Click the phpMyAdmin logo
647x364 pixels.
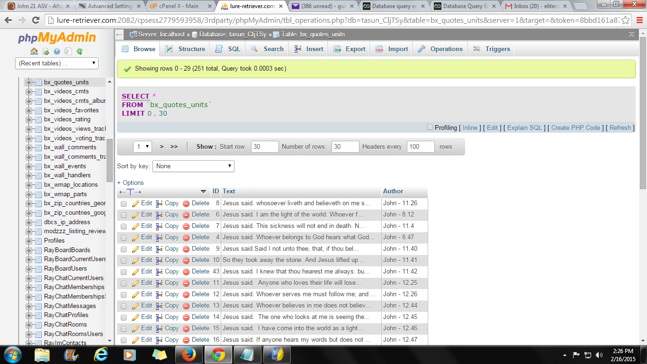tap(57, 38)
